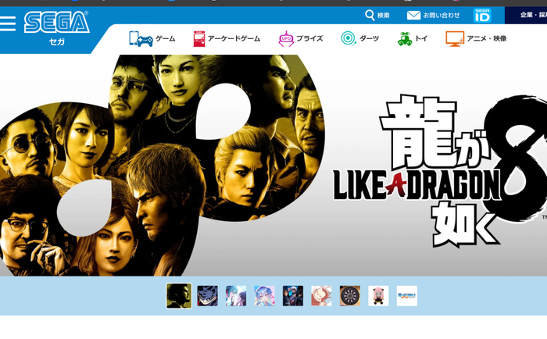Select the dark blue anime group thumbnail
The image size is (547, 339).
293,296
